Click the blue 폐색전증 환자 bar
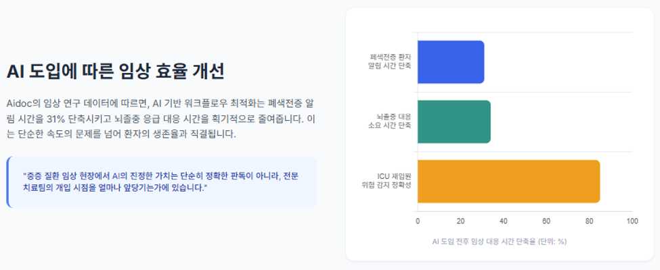 451,62
